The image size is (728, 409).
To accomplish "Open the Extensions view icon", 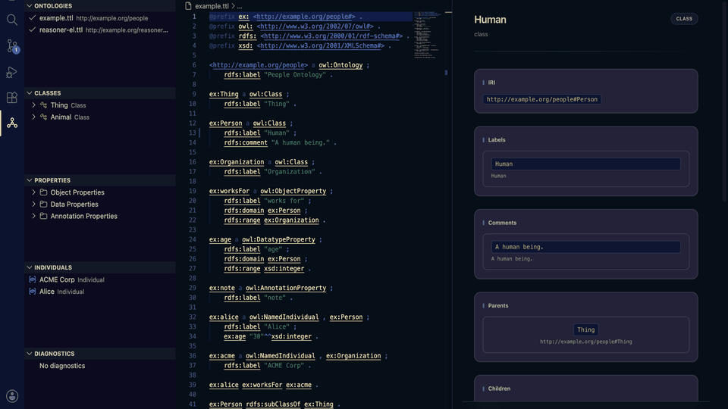I will (x=12, y=98).
